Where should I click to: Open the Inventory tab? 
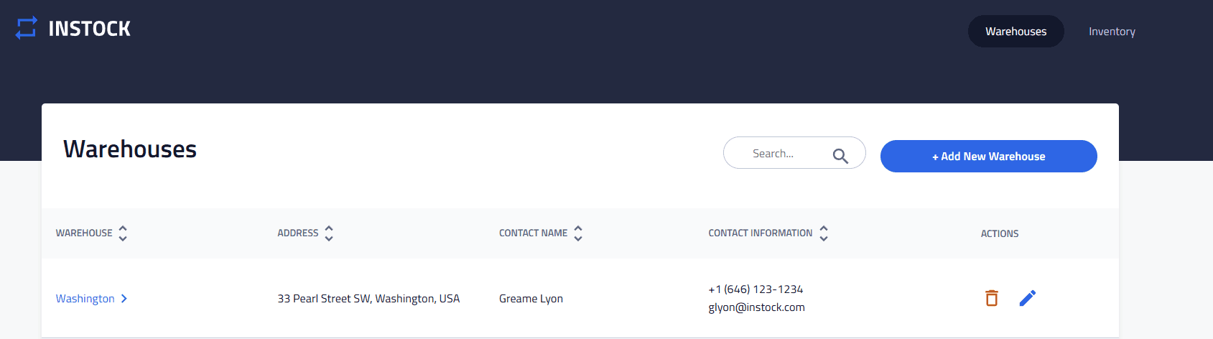(x=1111, y=32)
